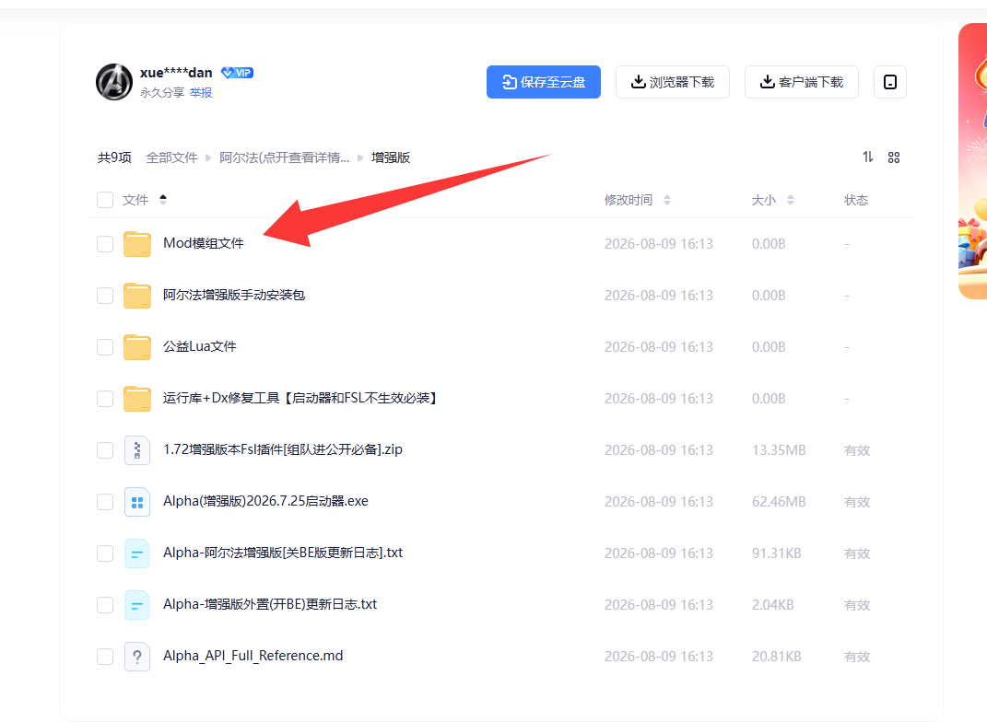Open the 公益Lua文件 folder
This screenshot has height=722, width=987.
point(200,346)
